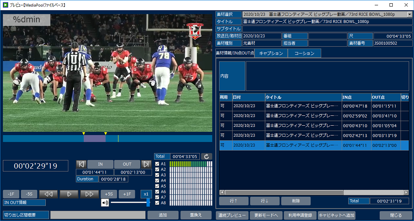The height and width of the screenshot is (221, 414).
Task: Select row with IN点 00°02'42"13
Action: (314, 135)
